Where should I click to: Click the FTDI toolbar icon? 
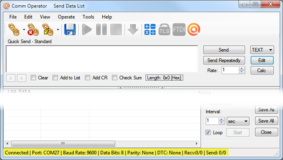(179, 30)
